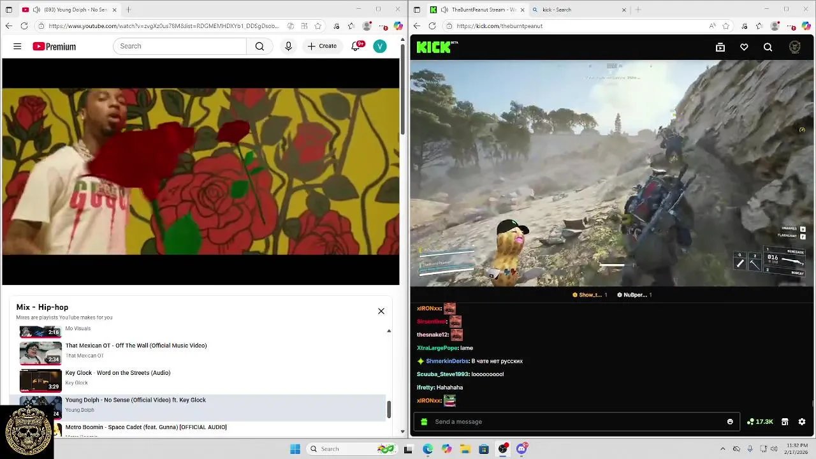Show the 17.3K channel points balance
Image resolution: width=816 pixels, height=459 pixels.
coord(760,421)
